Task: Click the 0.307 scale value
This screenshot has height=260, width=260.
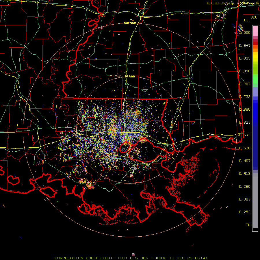Action: pyautogui.click(x=245, y=199)
